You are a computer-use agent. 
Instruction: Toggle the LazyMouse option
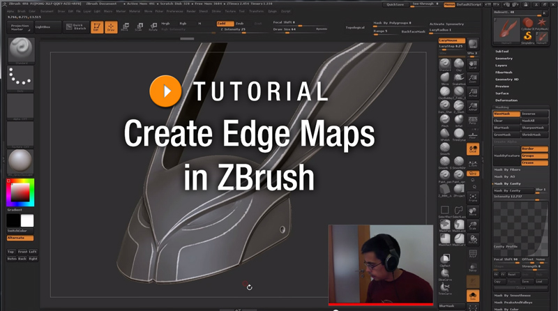[x=451, y=40]
